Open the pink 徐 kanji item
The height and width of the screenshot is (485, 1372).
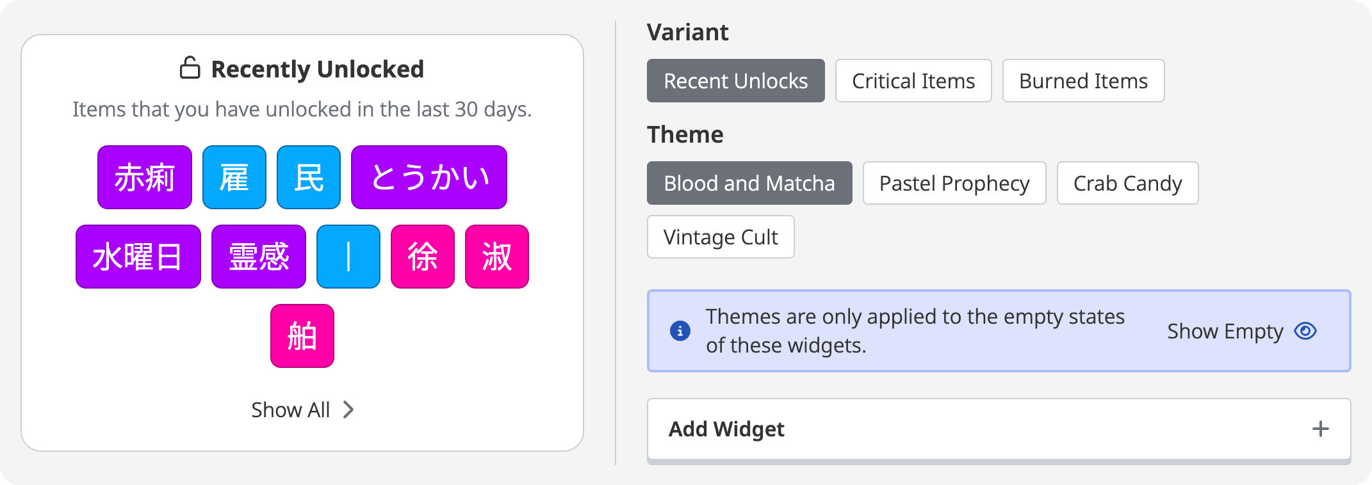click(x=422, y=257)
